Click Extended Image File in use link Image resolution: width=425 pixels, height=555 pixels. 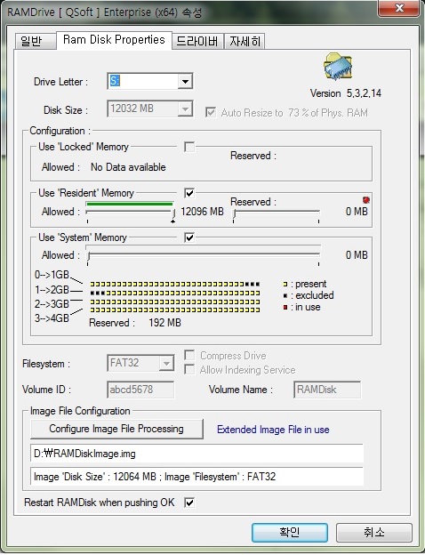[x=273, y=430]
